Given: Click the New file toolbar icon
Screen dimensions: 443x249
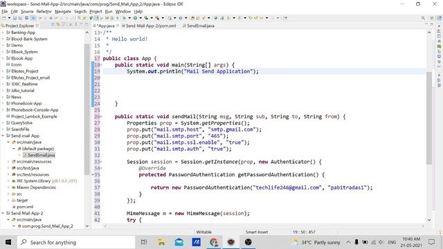Looking at the screenshot, I should (4, 18).
